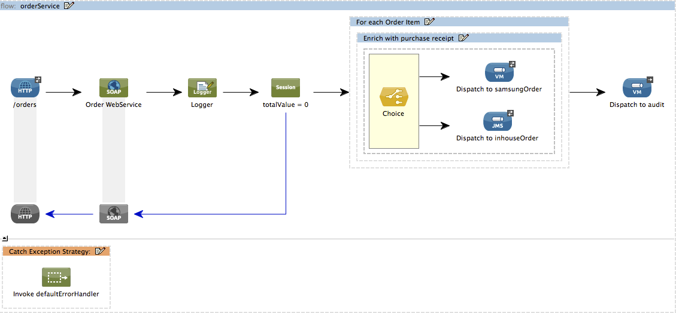Select the Choice router icon

coord(393,97)
